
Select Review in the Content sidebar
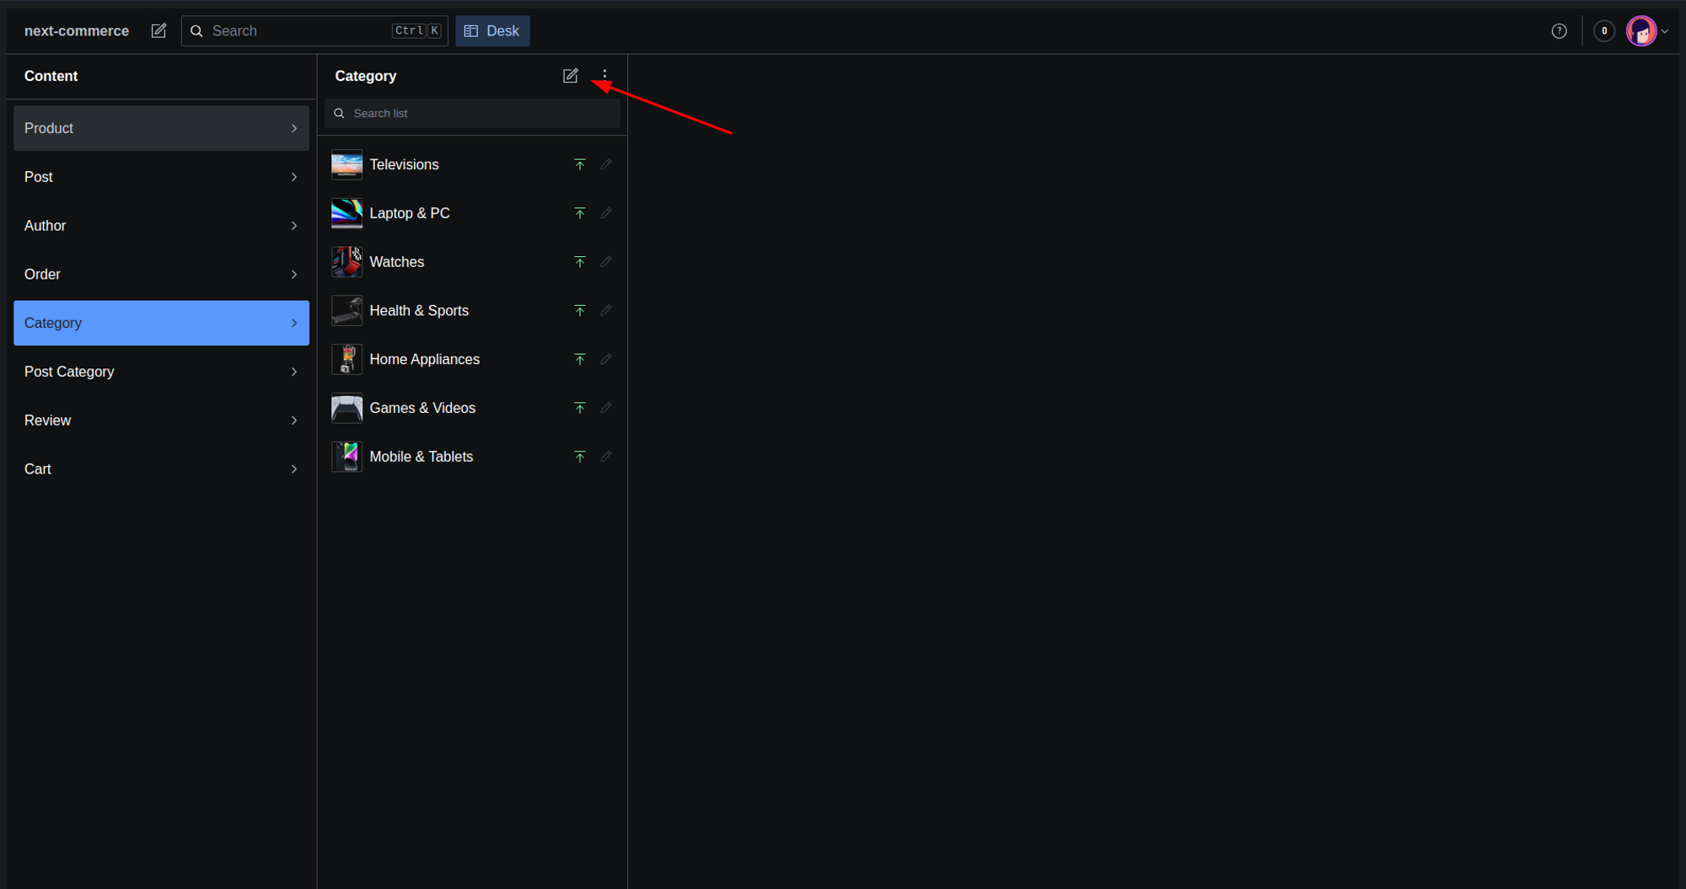click(x=47, y=420)
